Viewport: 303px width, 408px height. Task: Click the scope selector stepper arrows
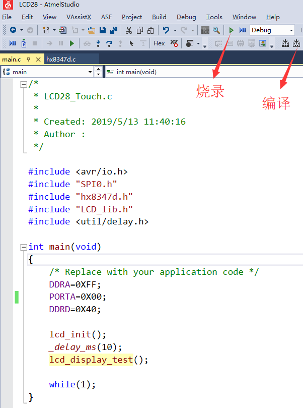tap(99, 72)
